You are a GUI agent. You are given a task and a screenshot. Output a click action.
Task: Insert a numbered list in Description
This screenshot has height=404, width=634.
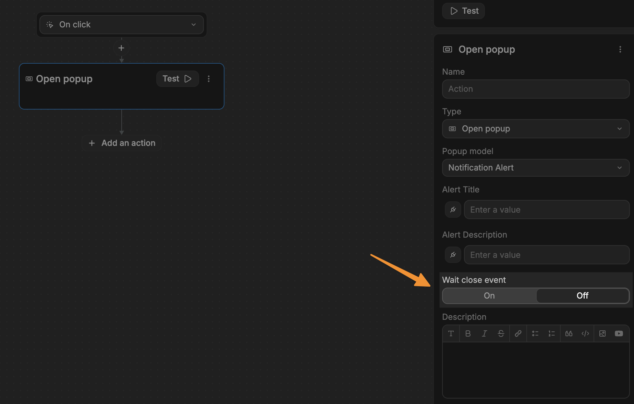(x=551, y=333)
